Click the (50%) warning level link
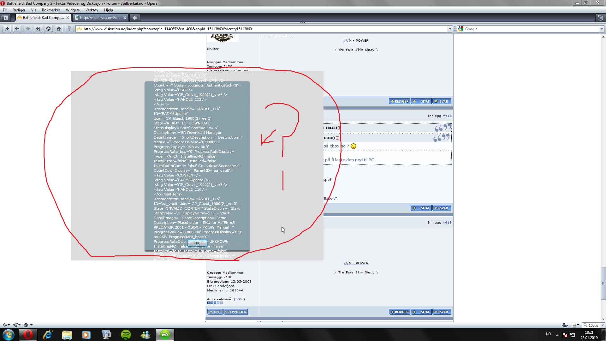The image size is (606, 341). click(239, 299)
